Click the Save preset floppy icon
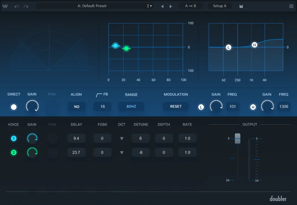This screenshot has height=205, width=297. click(x=241, y=6)
